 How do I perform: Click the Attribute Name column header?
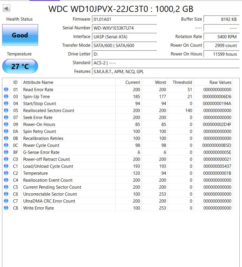pyautogui.click(x=68, y=82)
